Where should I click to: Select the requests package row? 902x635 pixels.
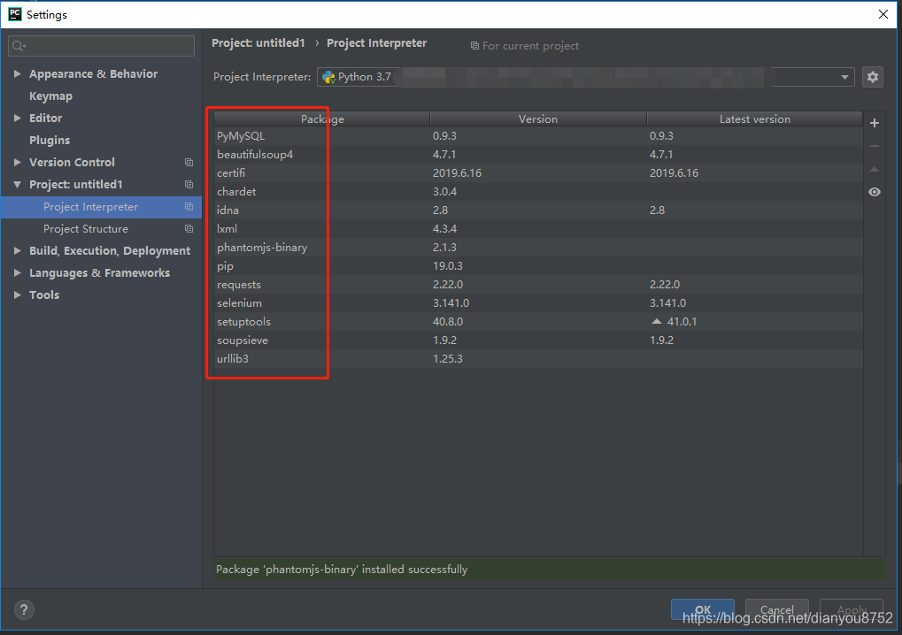coord(538,285)
